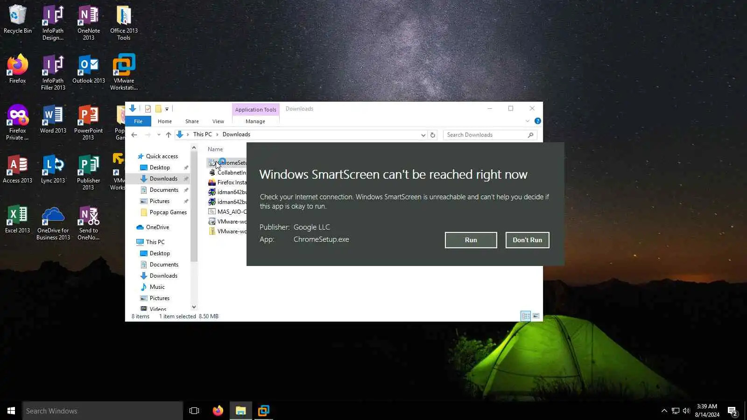Select the PowerPoint 2013 desktop shortcut
Image resolution: width=747 pixels, height=420 pixels.
89,122
